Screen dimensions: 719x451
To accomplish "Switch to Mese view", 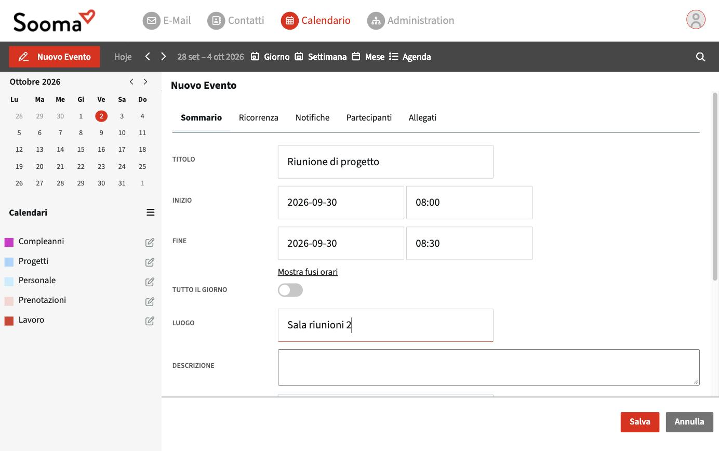I will coord(368,57).
